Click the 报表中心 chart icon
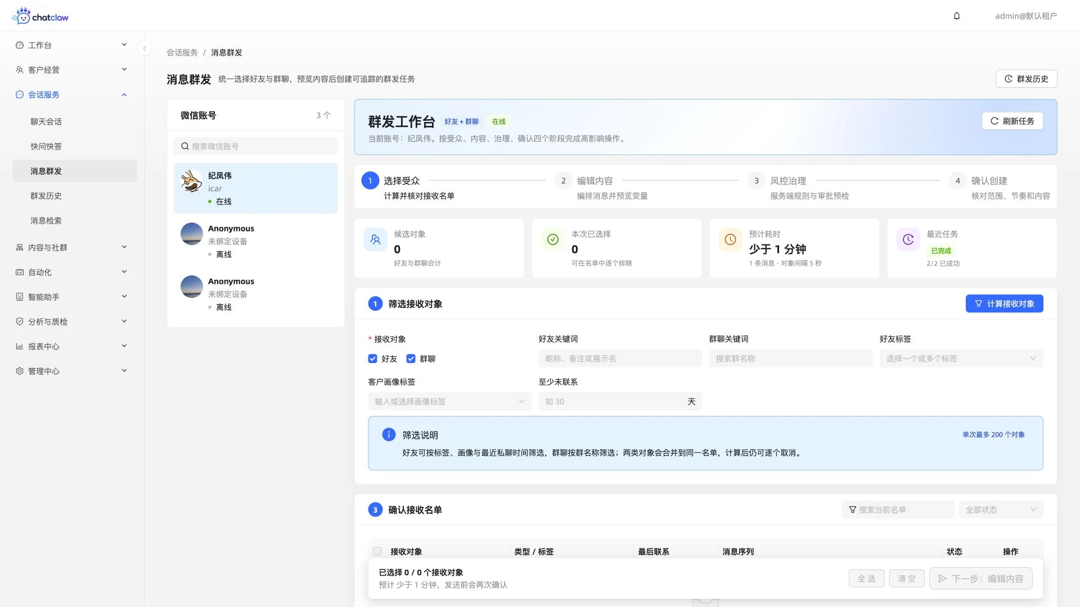Screen dimensions: 1080x607 click(x=20, y=346)
